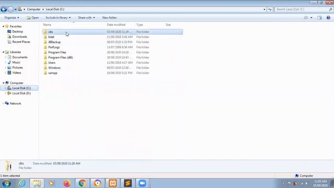
Task: Select the Users folder
Action: coord(52,63)
